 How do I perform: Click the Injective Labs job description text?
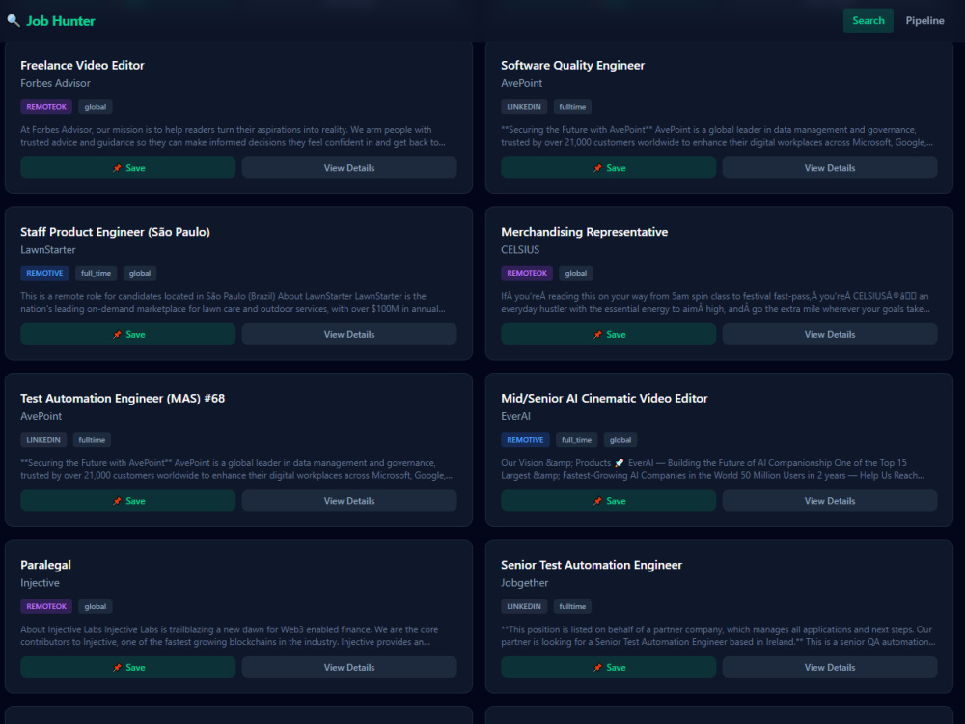pyautogui.click(x=229, y=636)
